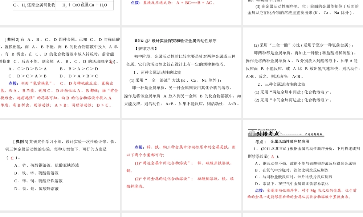Select option “A．C＞D＞B＞A” in 典例2
Viewport: 363px width, 217px height.
click(x=28, y=69)
